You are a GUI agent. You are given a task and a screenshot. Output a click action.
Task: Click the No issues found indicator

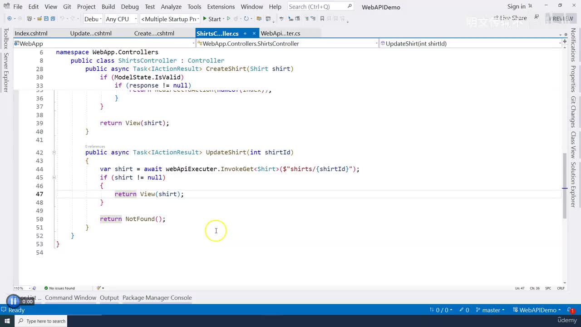pyautogui.click(x=59, y=288)
